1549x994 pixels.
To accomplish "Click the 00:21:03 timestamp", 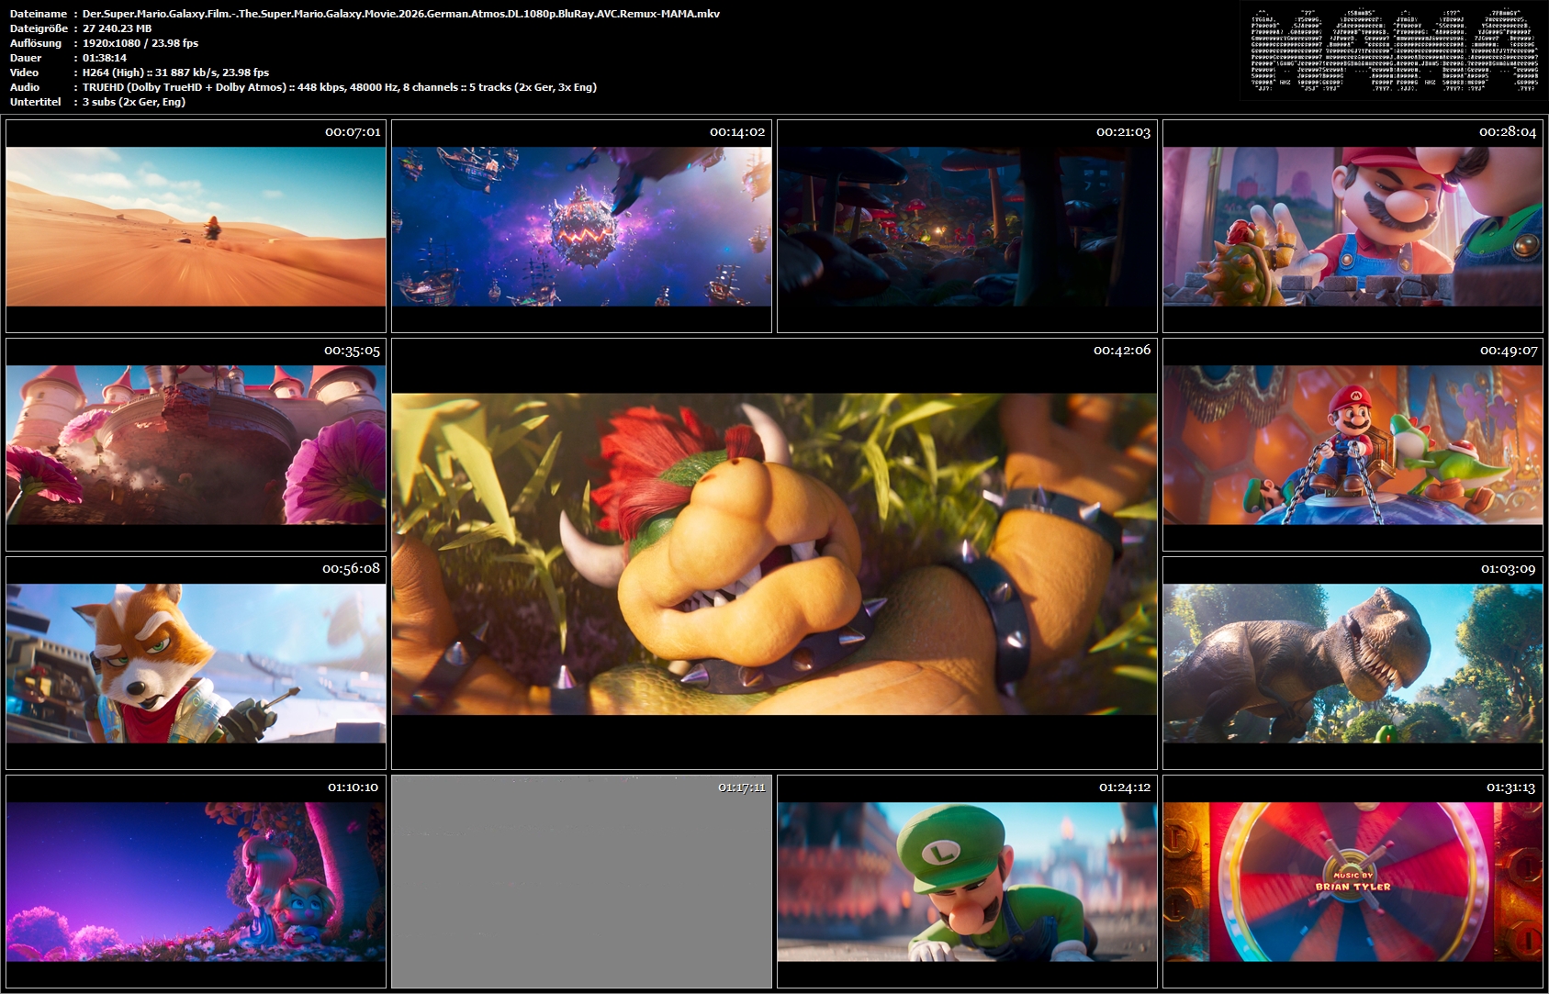I will click(x=1123, y=132).
